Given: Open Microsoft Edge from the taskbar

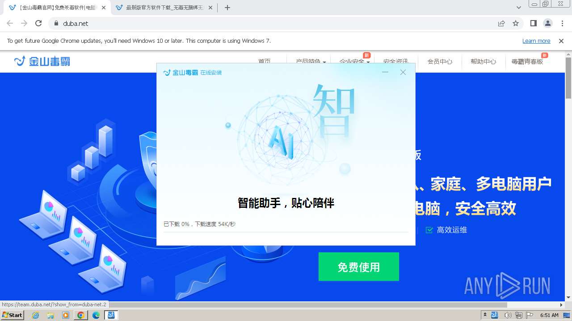Looking at the screenshot, I should coord(96,315).
